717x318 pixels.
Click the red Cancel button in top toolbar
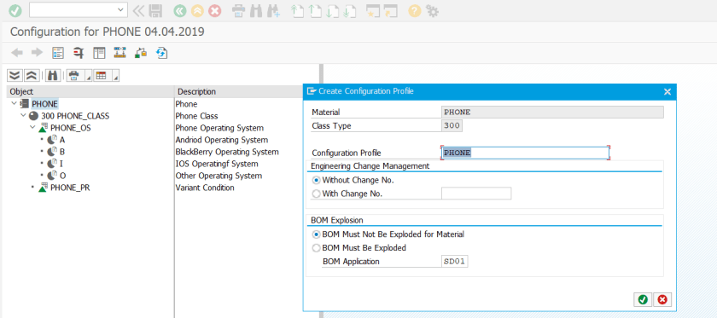[215, 10]
